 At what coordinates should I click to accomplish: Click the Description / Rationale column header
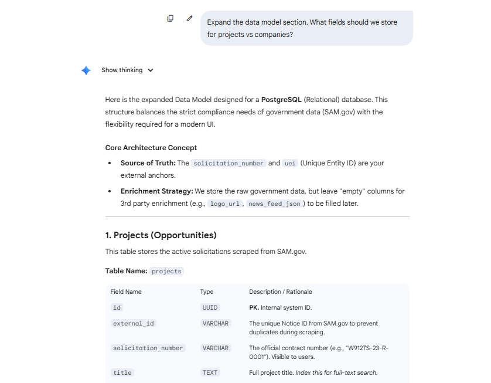coord(282,292)
